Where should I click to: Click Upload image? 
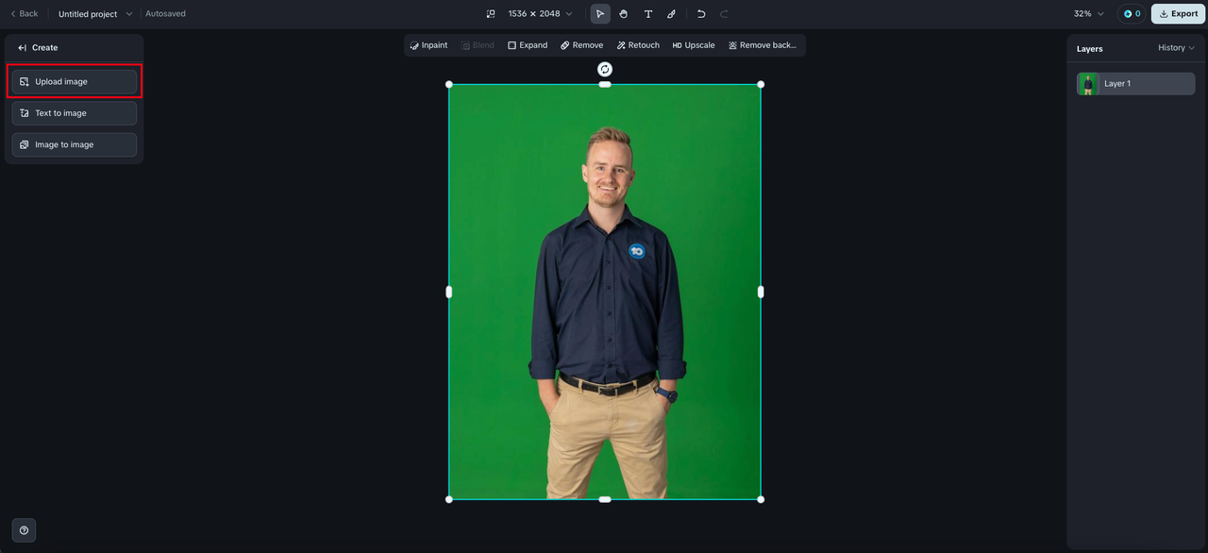click(75, 82)
